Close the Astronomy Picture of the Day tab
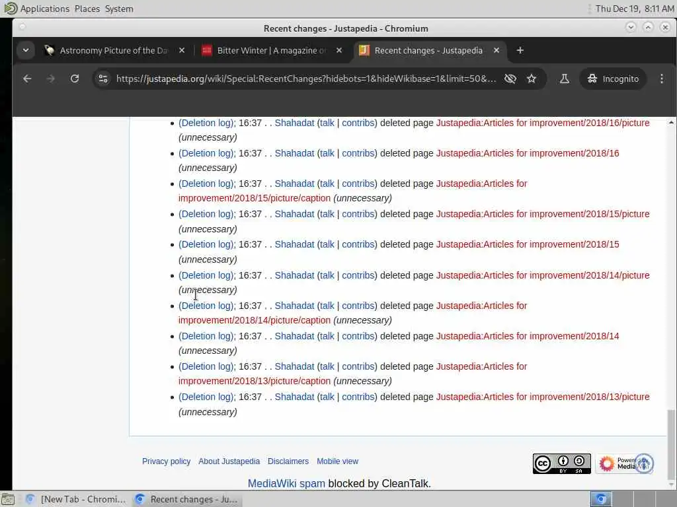Image resolution: width=677 pixels, height=507 pixels. point(182,50)
